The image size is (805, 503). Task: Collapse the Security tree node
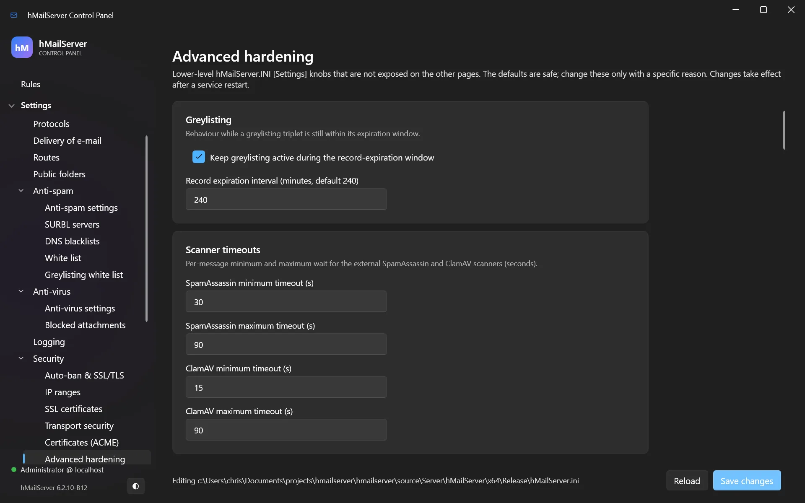tap(21, 358)
